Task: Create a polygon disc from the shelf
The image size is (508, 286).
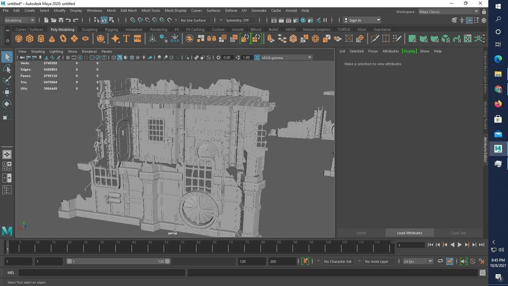Action: click(85, 39)
